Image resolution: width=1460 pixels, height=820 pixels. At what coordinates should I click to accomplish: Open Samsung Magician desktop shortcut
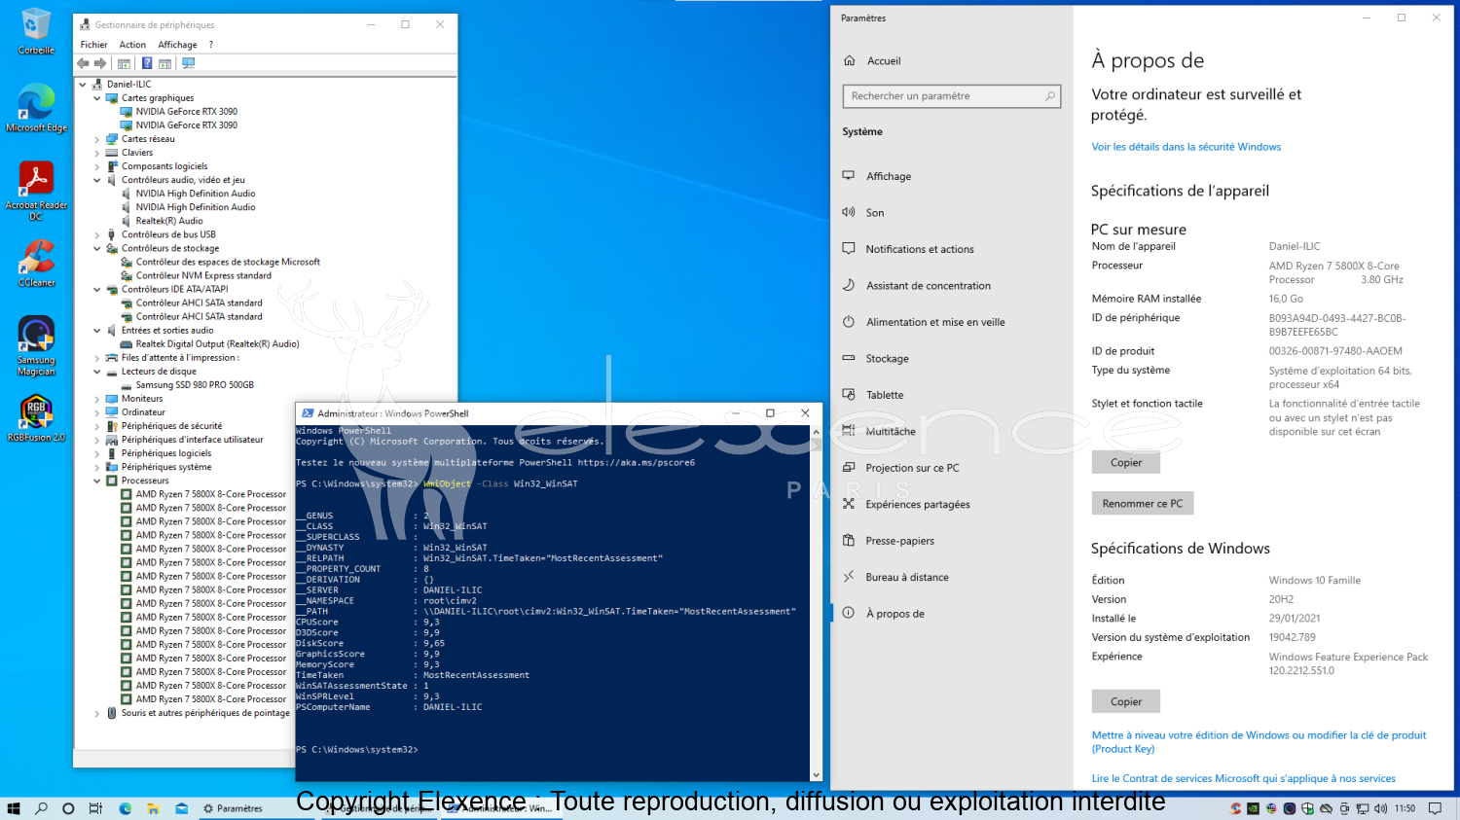pos(36,345)
